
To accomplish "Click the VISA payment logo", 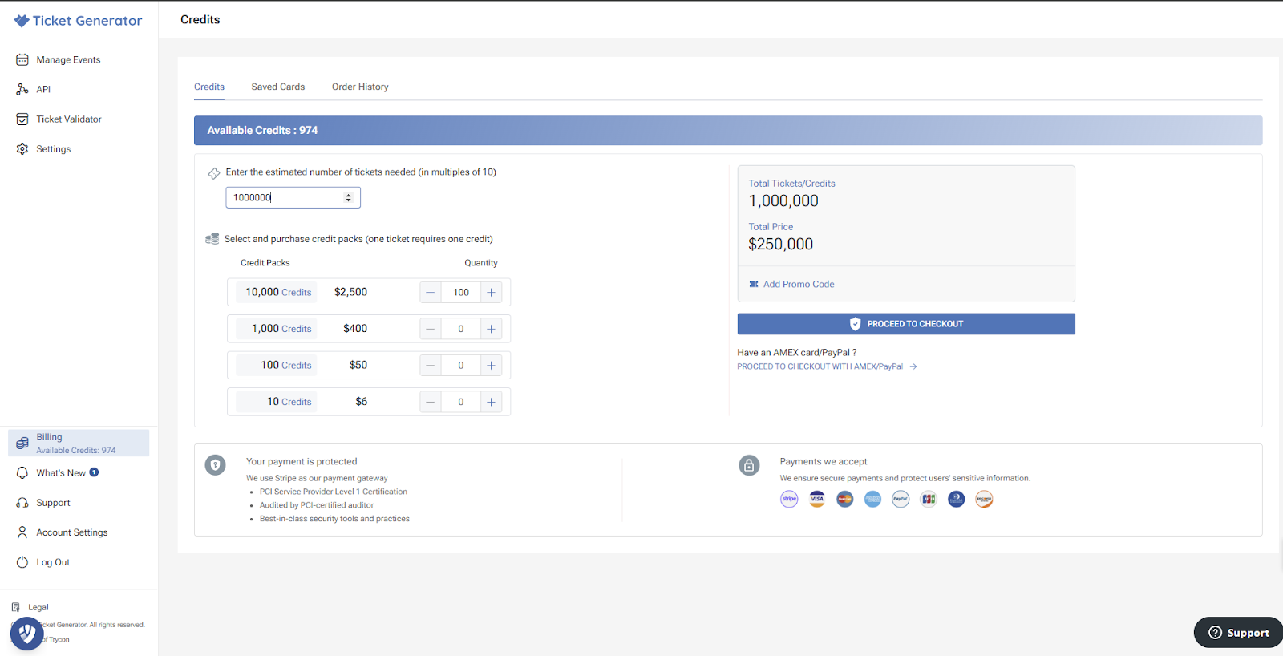I will point(817,500).
